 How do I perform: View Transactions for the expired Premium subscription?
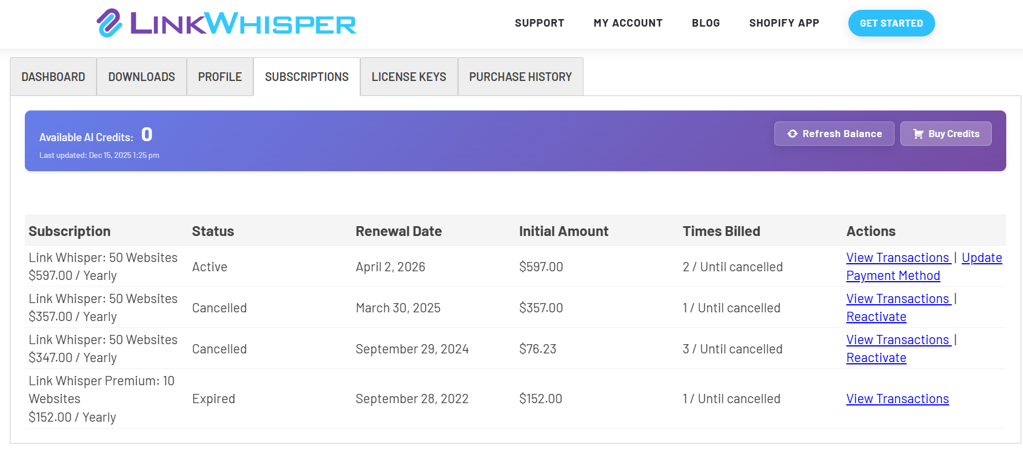pyautogui.click(x=897, y=399)
